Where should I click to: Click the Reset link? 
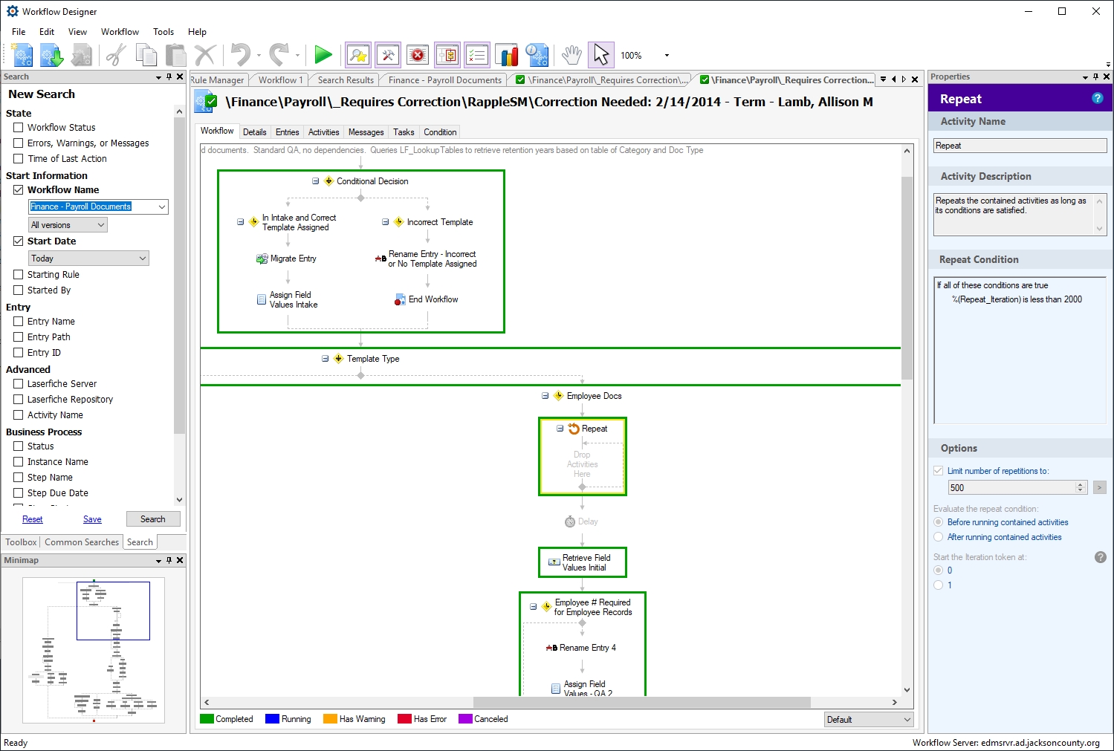(x=33, y=519)
